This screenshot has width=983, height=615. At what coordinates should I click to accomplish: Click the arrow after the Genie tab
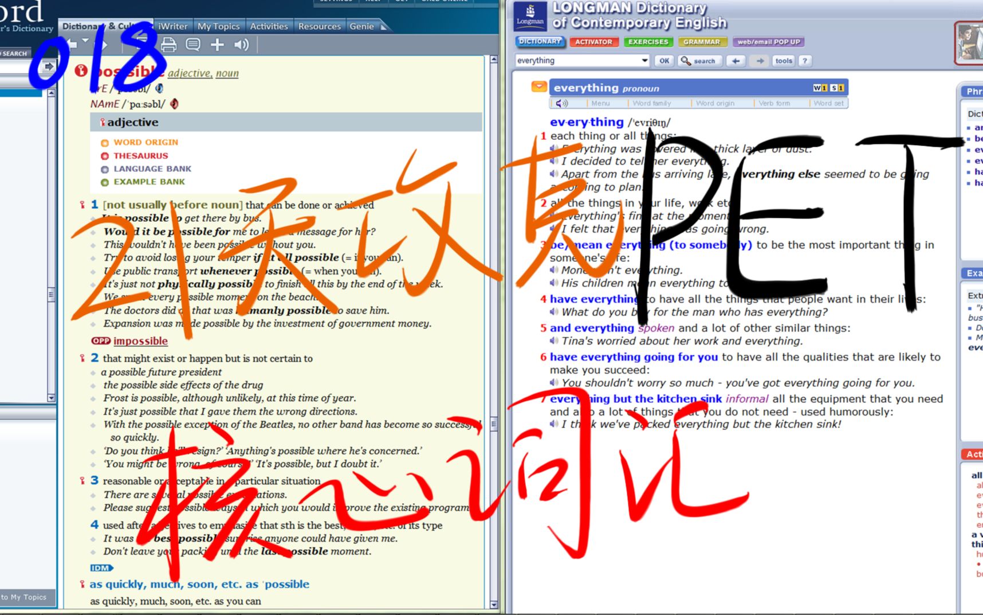(x=384, y=26)
